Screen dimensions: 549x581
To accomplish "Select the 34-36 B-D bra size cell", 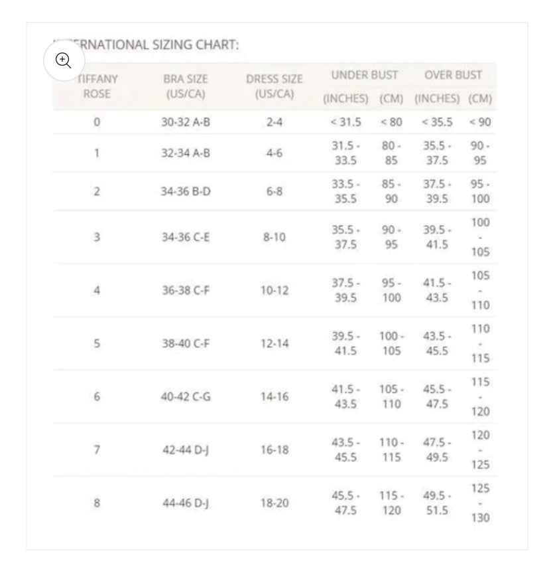I will point(186,191).
